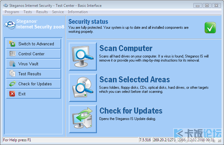Click the large Check for Updates heading
This screenshot has height=145, width=224.
131,111
